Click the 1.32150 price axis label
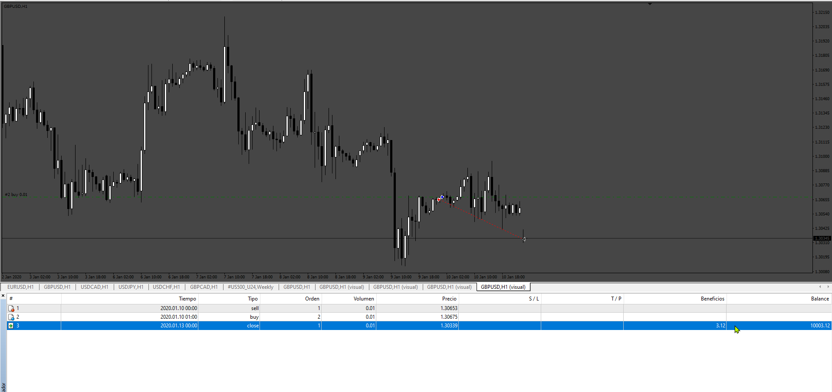Image resolution: width=832 pixels, height=392 pixels. [822, 13]
